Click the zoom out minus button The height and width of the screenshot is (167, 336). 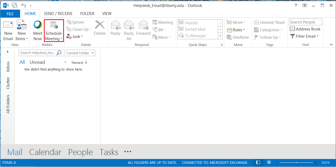click(277, 162)
